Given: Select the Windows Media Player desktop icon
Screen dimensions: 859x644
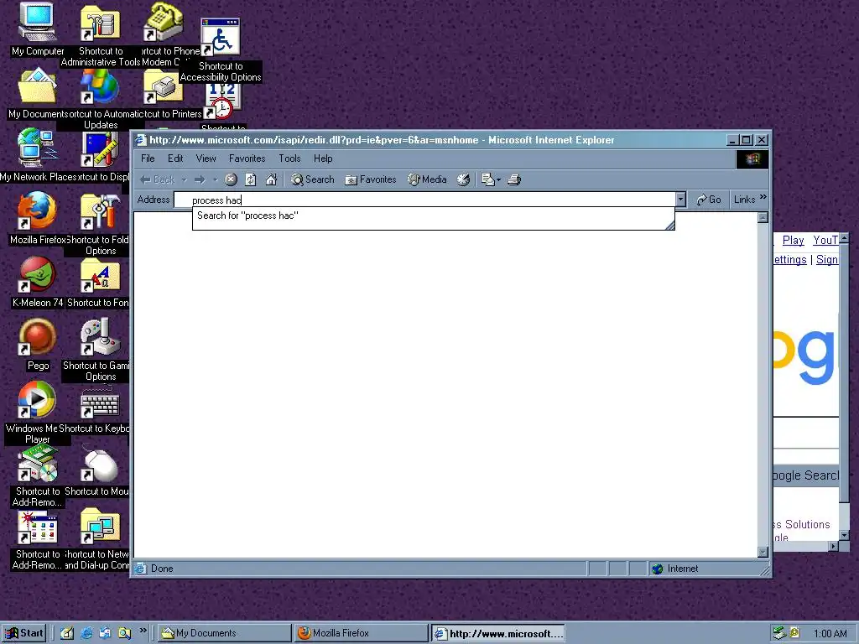Looking at the screenshot, I should point(37,413).
